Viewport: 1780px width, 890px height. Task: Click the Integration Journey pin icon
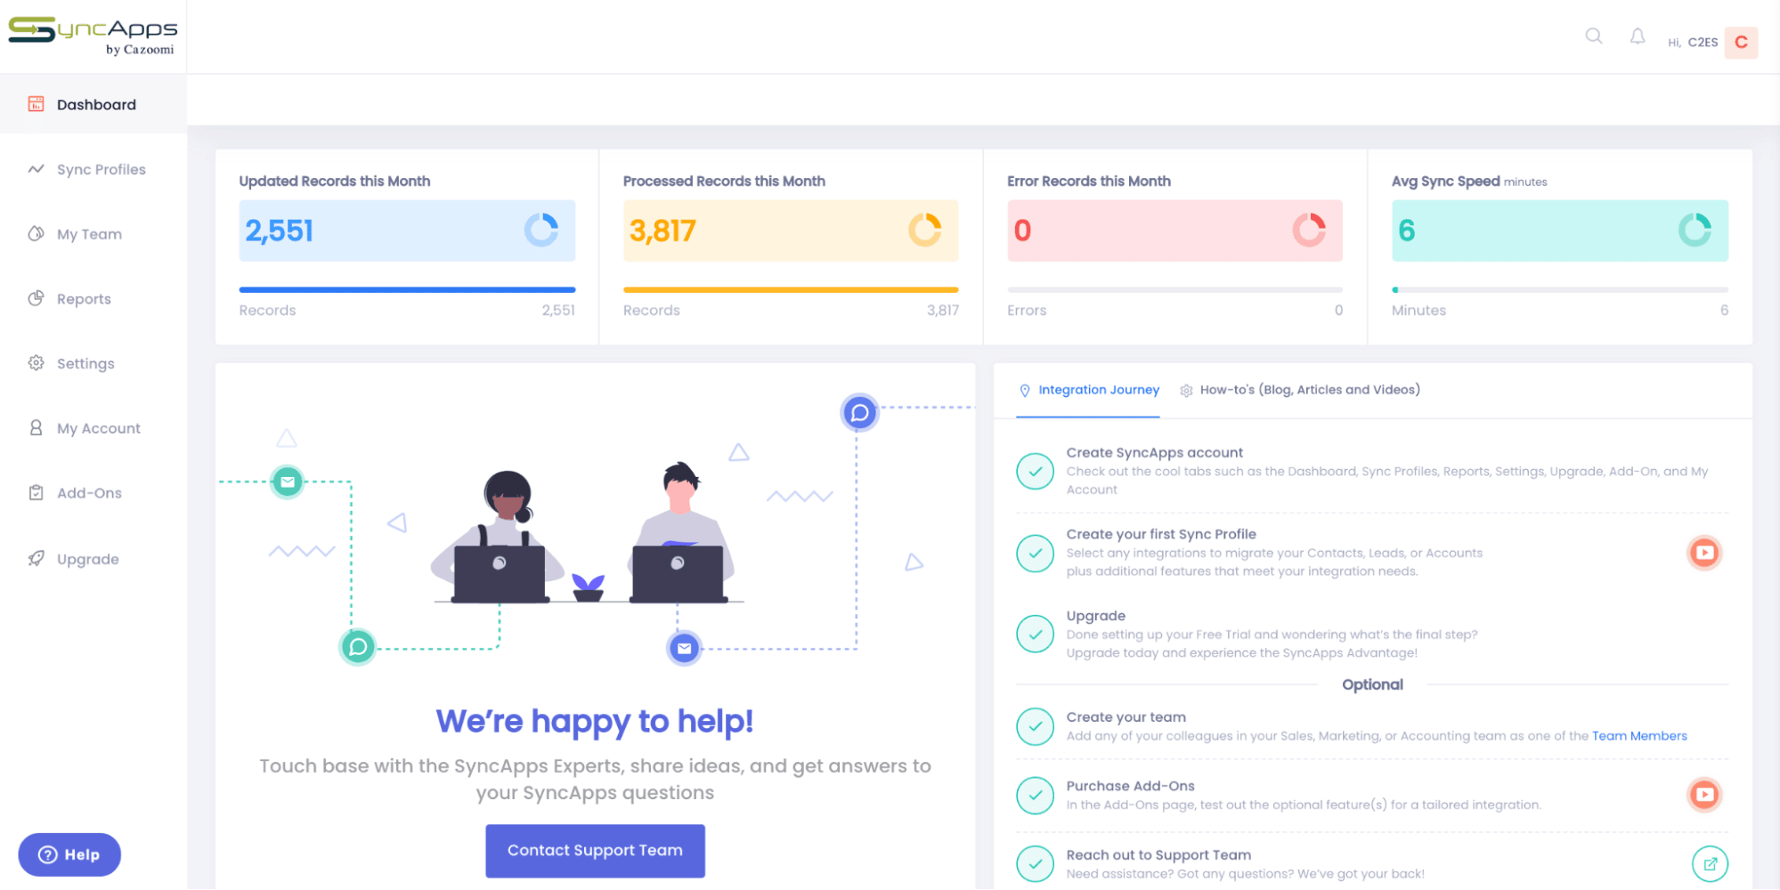pyautogui.click(x=1025, y=390)
